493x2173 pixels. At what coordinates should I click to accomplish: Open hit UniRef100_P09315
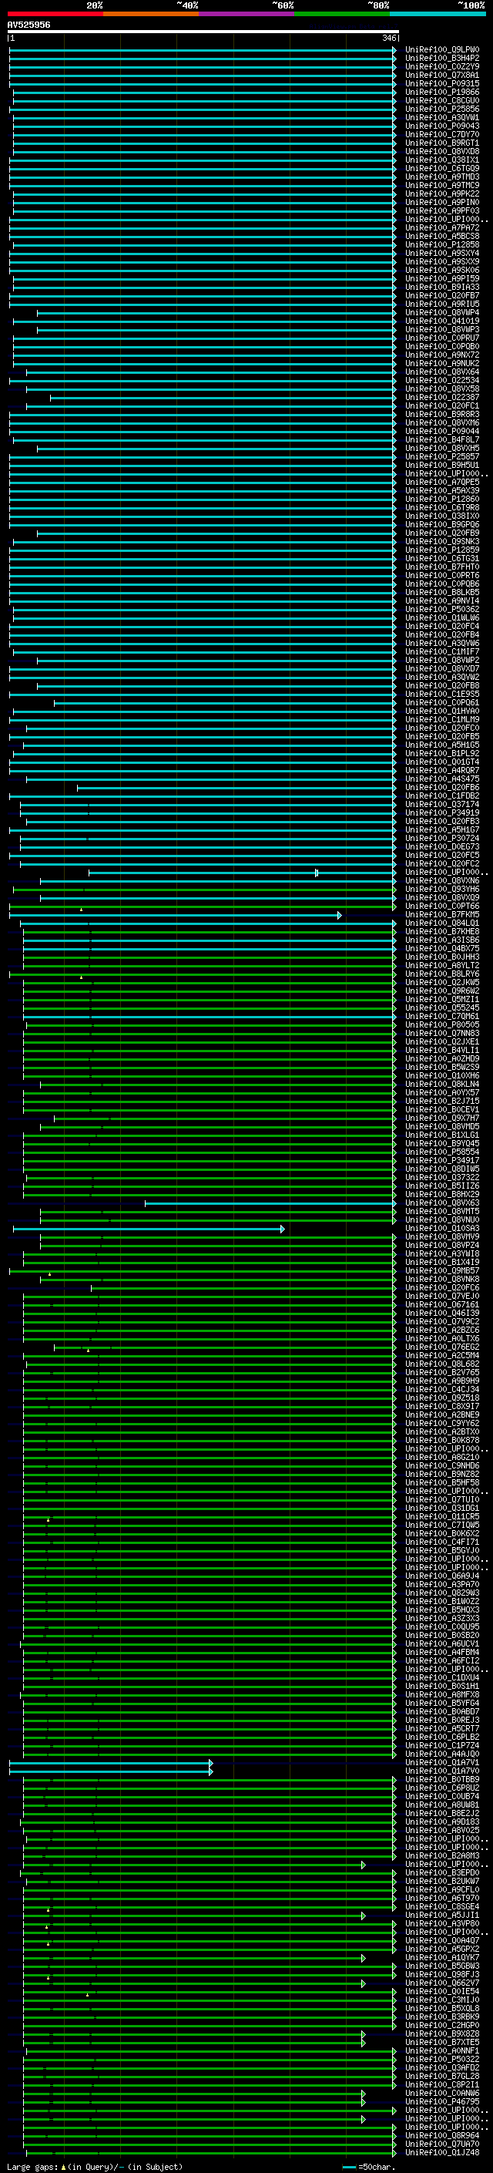pos(442,83)
